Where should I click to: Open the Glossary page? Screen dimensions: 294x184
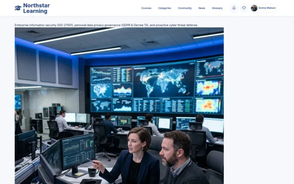point(217,8)
